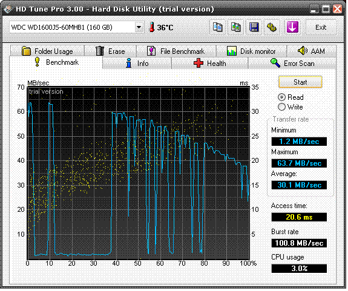Viewport: 348px width, 291px height.
Task: Select the WDC WD1600JS-60MHB1 drive field
Action: click(76, 27)
